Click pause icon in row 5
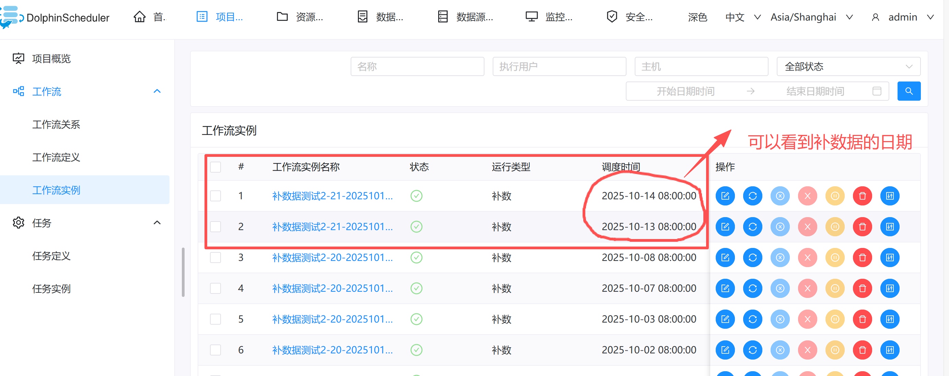The height and width of the screenshot is (376, 949). (x=835, y=319)
